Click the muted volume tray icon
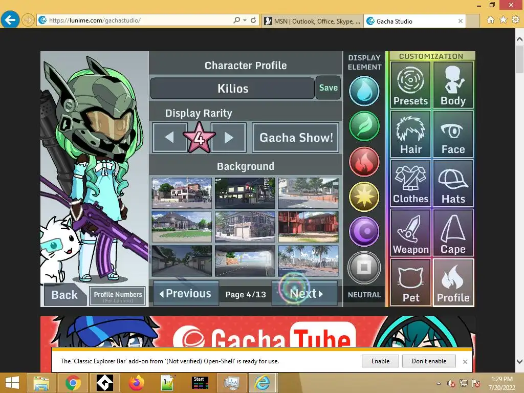This screenshot has height=393, width=524. tap(451, 383)
